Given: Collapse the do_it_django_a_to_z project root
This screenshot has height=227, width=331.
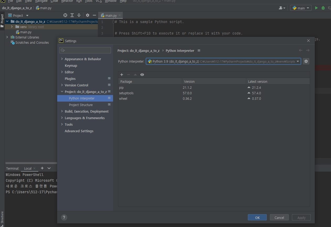Looking at the screenshot, I should coord(7,21).
